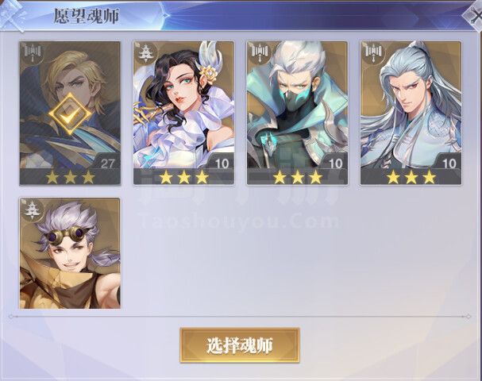482x381 pixels.
Task: Click the level 10 badge on the masked hero card
Action: coord(335,164)
